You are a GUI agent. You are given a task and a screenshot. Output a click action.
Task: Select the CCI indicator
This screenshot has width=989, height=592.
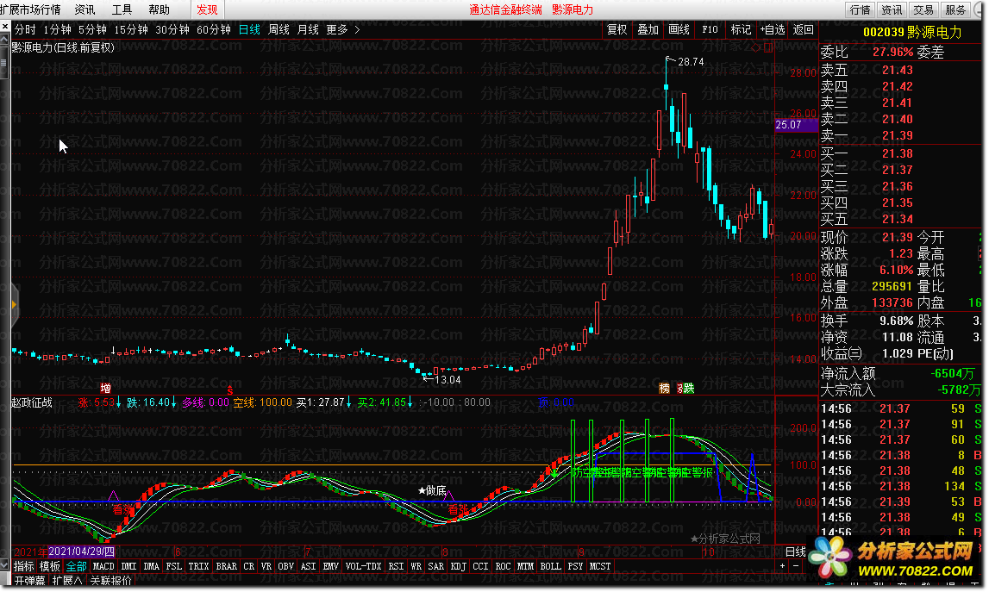pyautogui.click(x=480, y=566)
